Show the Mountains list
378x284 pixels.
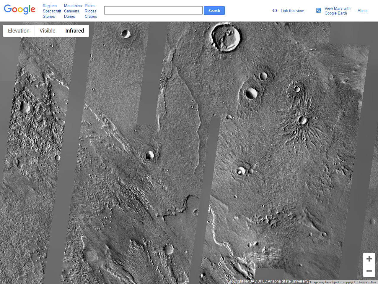[x=73, y=6]
